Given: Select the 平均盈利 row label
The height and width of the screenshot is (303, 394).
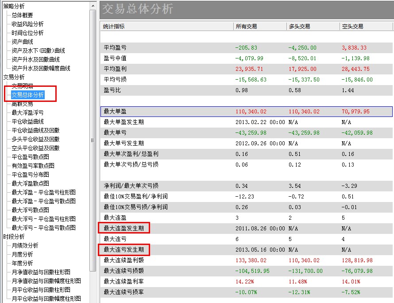Looking at the screenshot, I should coord(115,69).
